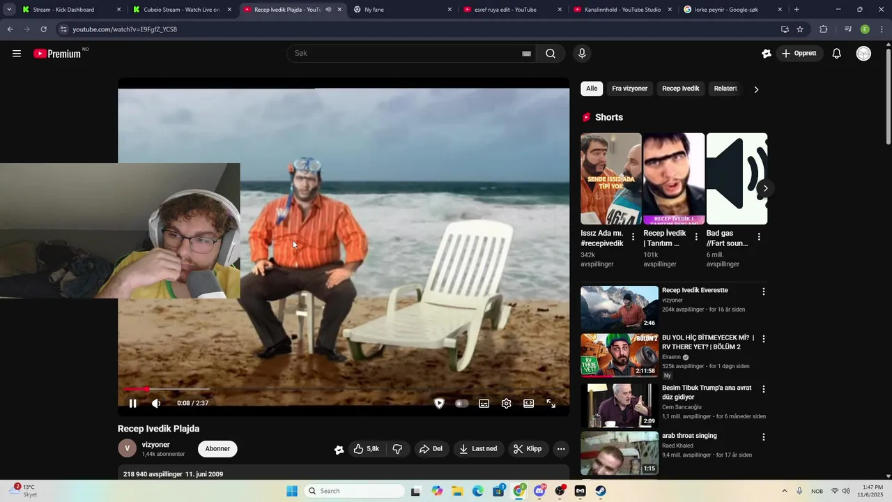Open Recep İvedik Tanıtım short thumbnail

pos(674,178)
